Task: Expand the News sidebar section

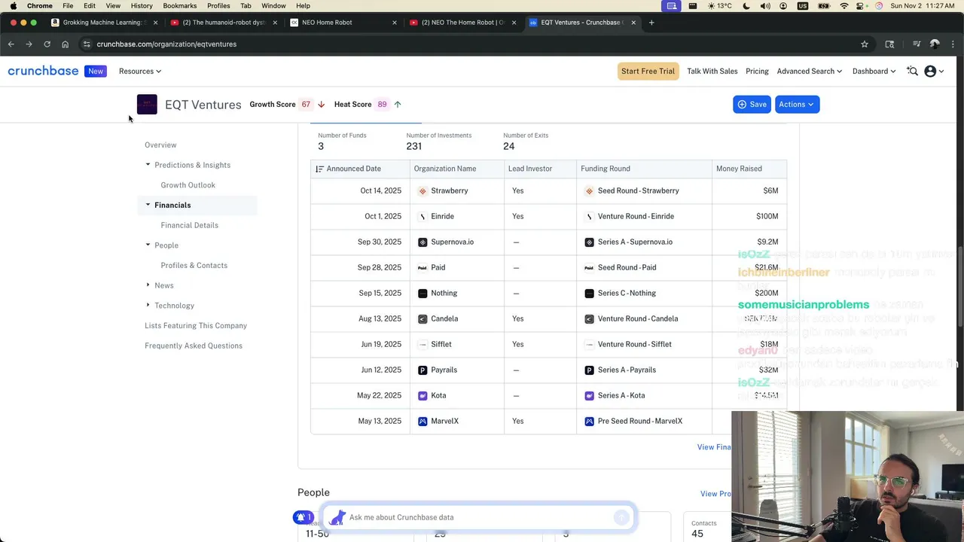Action: pyautogui.click(x=148, y=285)
